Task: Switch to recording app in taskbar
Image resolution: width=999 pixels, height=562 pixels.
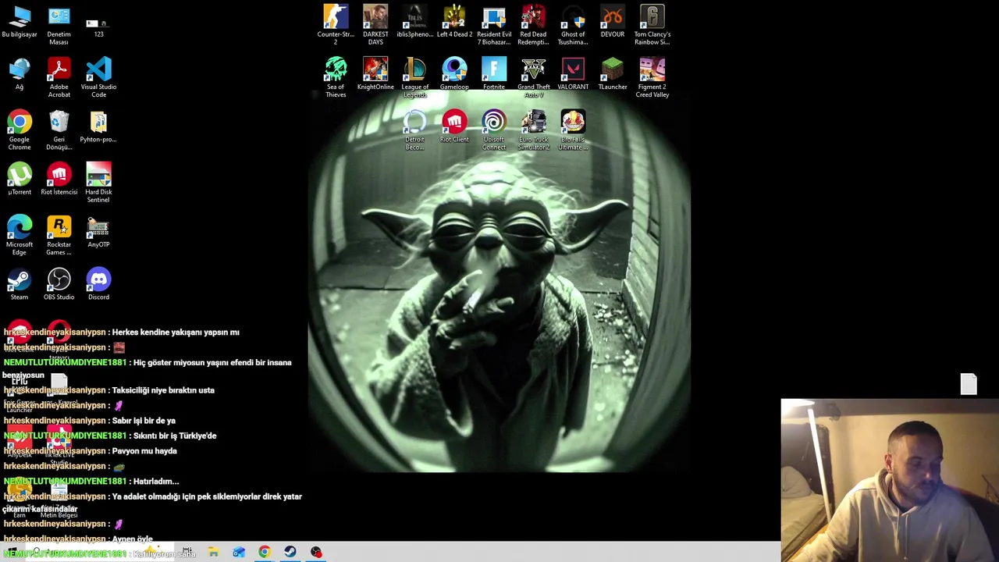Action: 316,553
